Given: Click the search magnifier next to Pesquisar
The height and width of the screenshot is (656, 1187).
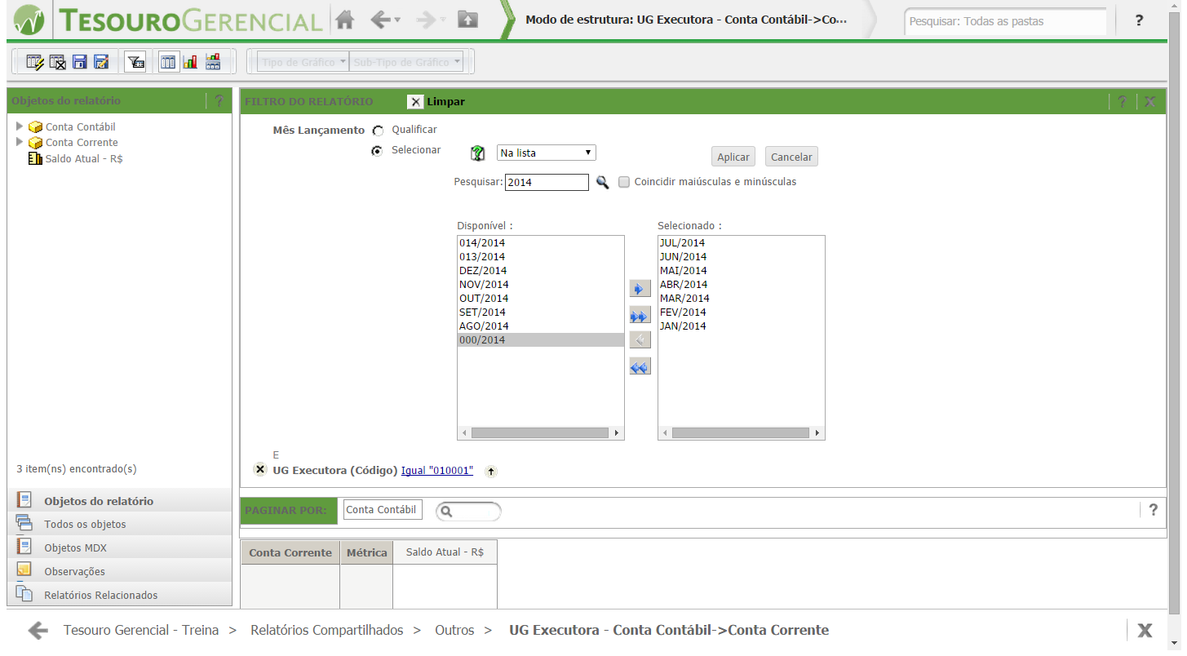Looking at the screenshot, I should [602, 182].
